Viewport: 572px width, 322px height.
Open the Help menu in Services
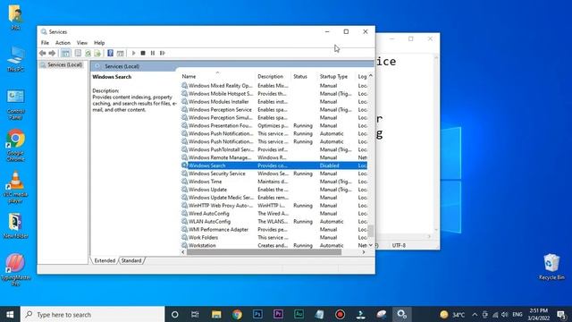(99, 43)
